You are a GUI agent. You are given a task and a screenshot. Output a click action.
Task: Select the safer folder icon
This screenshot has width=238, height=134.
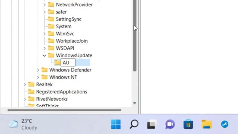click(x=51, y=12)
